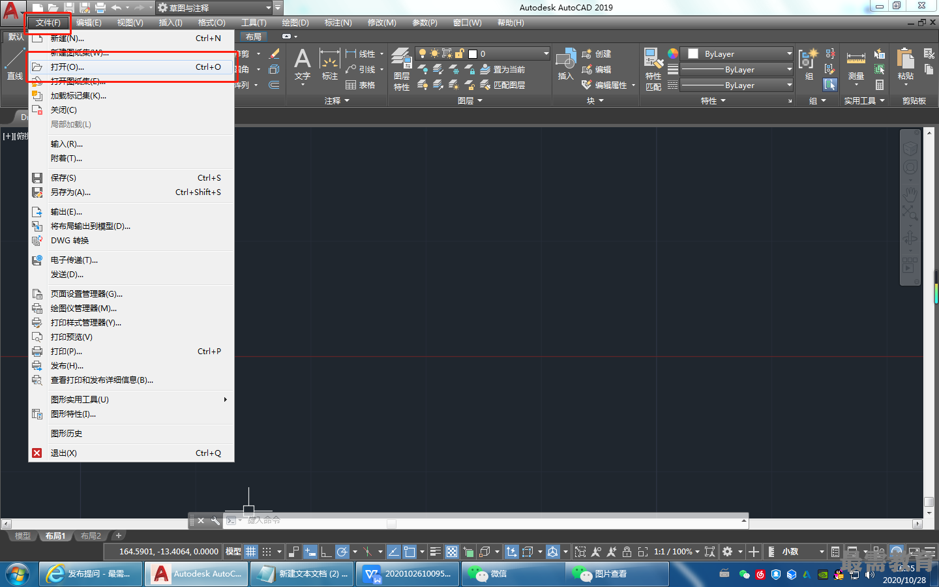Choose 打开(O)... from the File menu

pyautogui.click(x=132, y=67)
